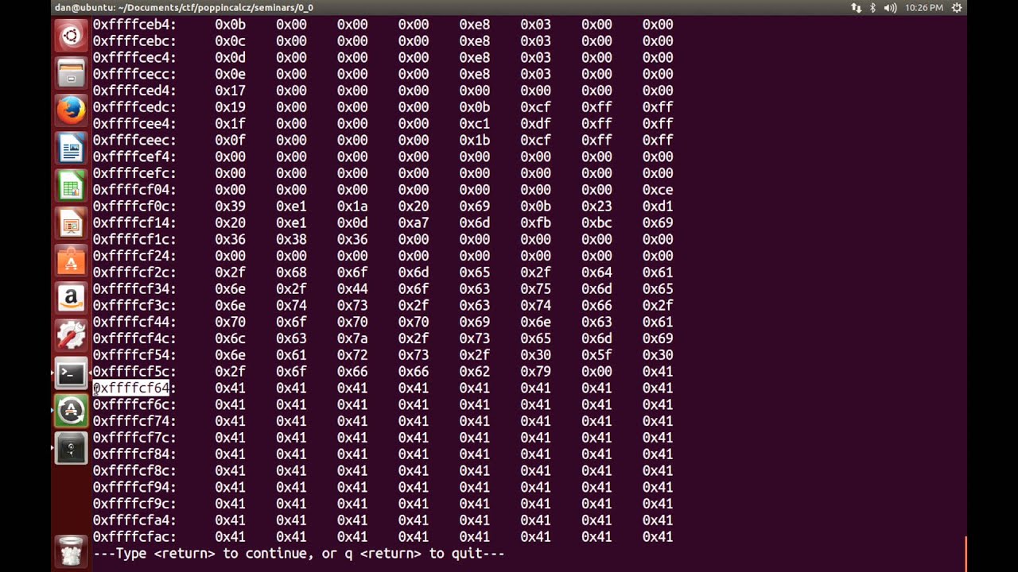Click value 0xa7 in row 0xffffcf14
The image size is (1018, 572).
coord(414,222)
